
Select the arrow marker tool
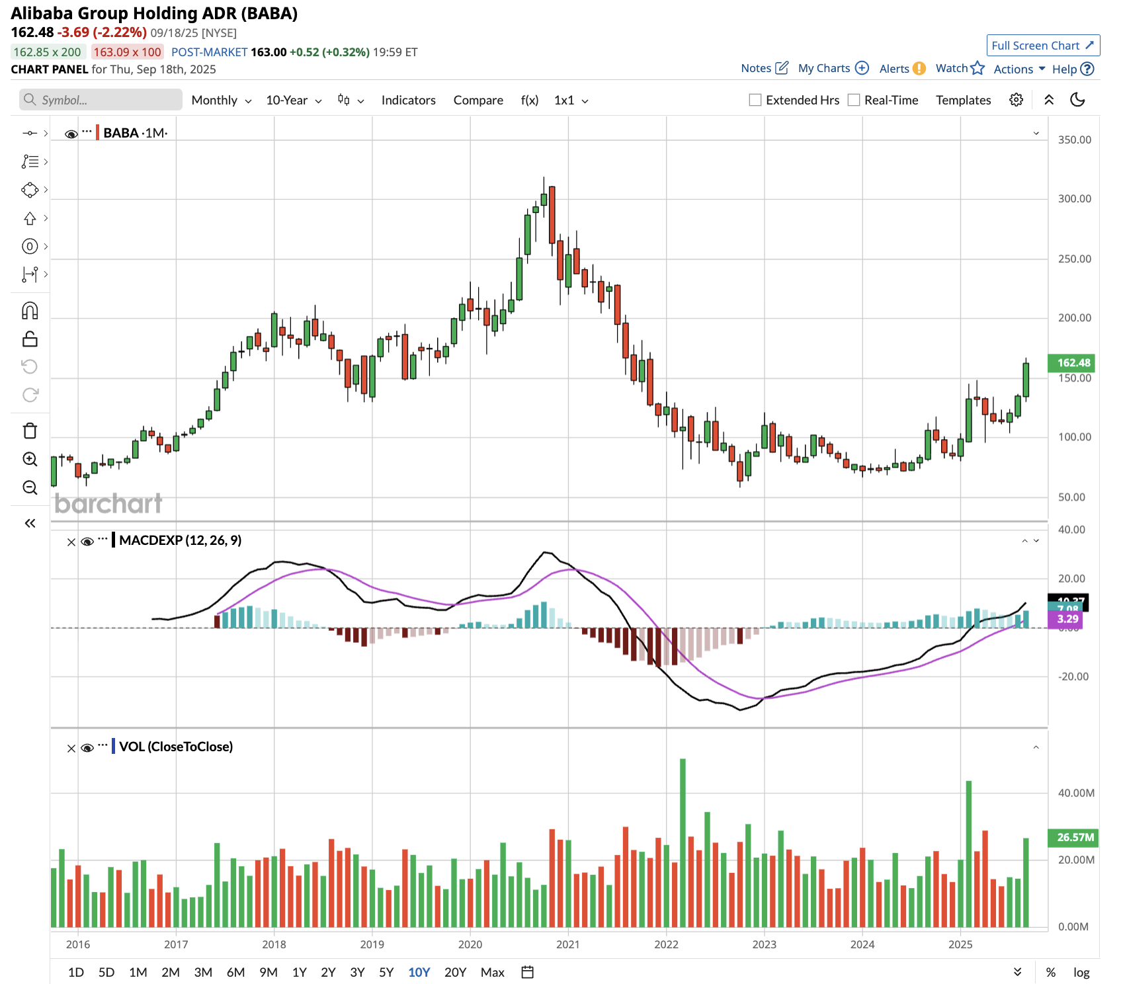coord(30,218)
